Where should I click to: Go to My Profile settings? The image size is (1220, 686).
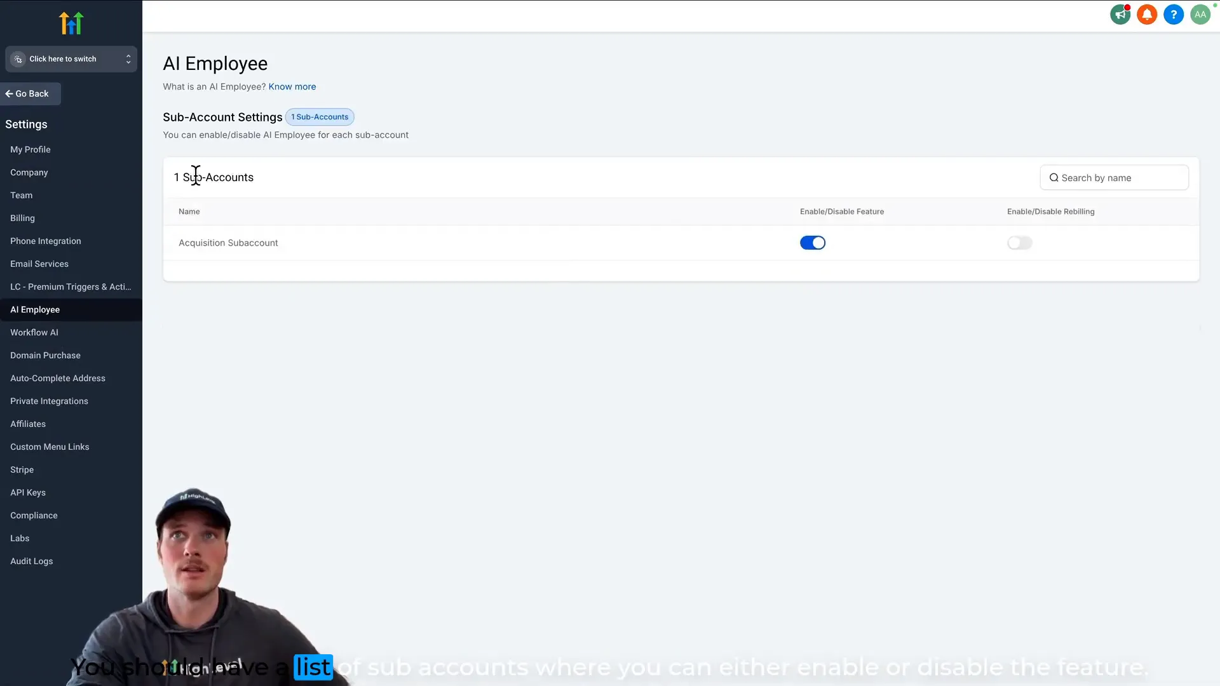coord(30,149)
